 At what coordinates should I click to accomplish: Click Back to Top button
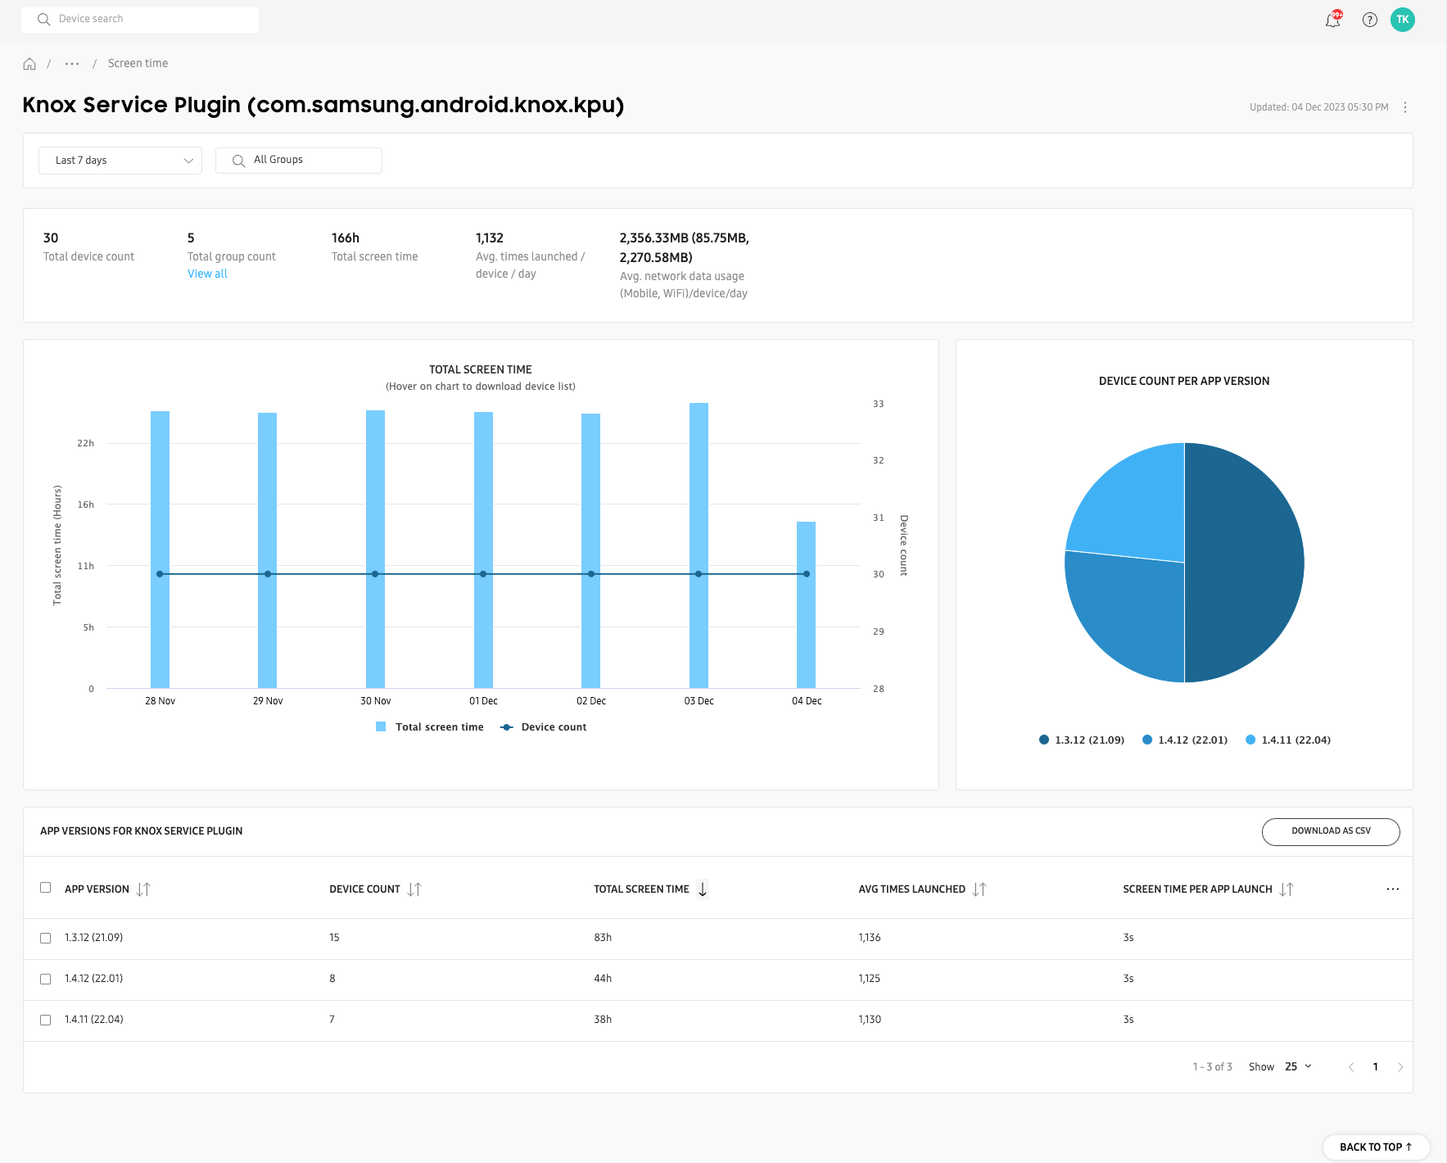click(x=1376, y=1147)
